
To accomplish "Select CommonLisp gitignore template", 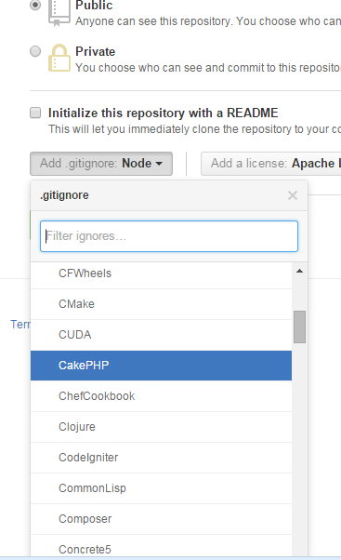I will [162, 488].
